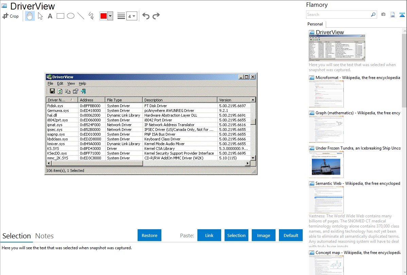Open the DriverView snapshot thumbnail
The width and height of the screenshot is (407, 275).
337,48
